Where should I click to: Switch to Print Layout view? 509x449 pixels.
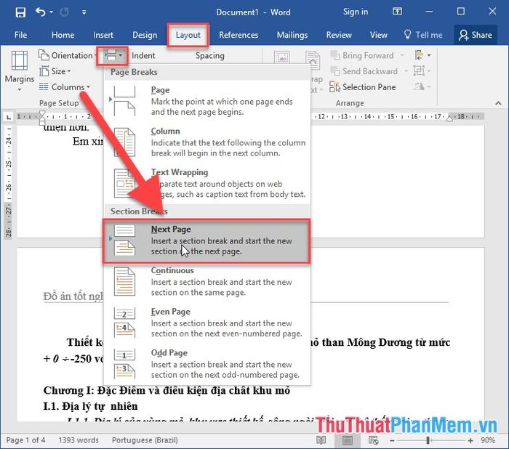[347, 440]
